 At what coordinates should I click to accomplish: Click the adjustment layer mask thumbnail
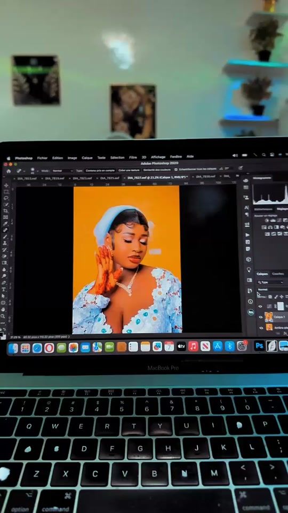click(x=281, y=306)
